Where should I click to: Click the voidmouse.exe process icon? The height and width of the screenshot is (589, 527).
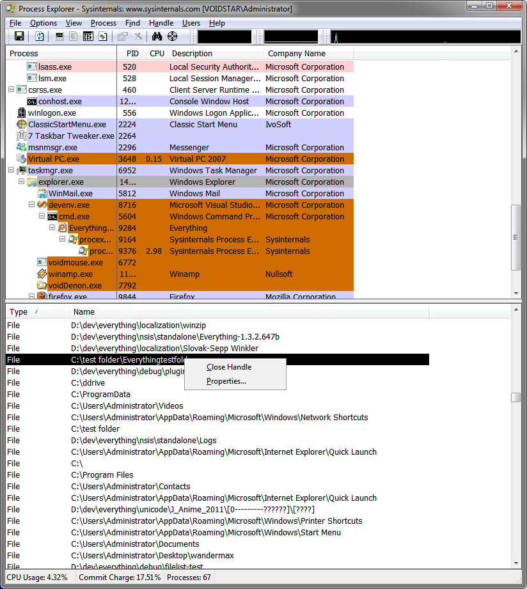(x=42, y=262)
